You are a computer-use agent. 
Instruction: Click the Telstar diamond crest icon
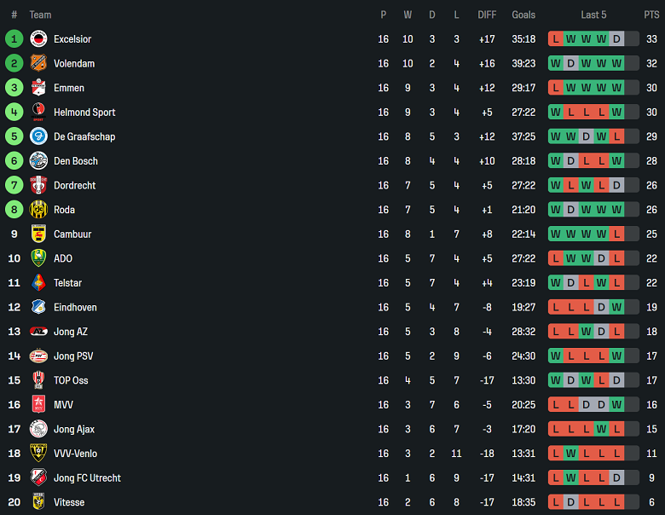38,282
